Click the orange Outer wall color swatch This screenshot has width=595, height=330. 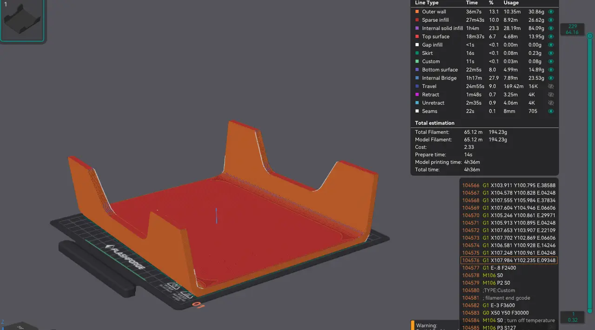click(417, 12)
